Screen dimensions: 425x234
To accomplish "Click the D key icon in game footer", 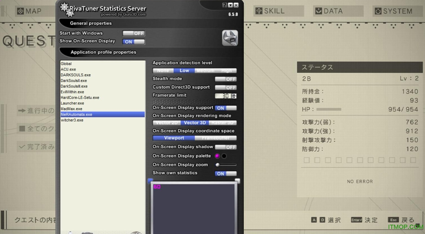I will (322, 220).
